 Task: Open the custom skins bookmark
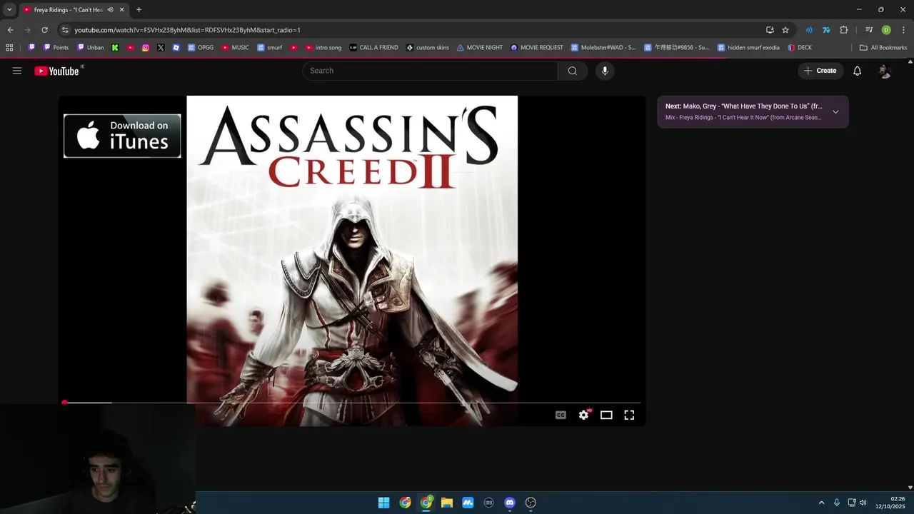point(428,48)
